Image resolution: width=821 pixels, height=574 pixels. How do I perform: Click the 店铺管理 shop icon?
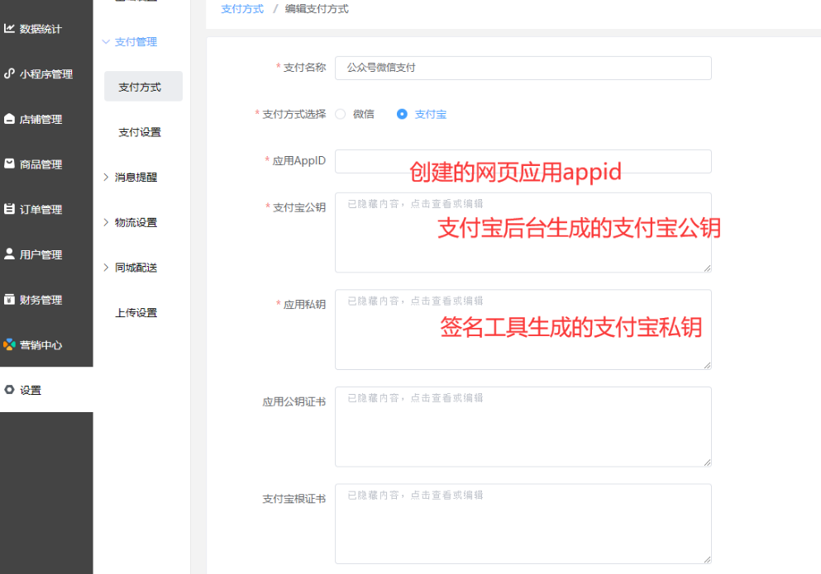coord(9,119)
